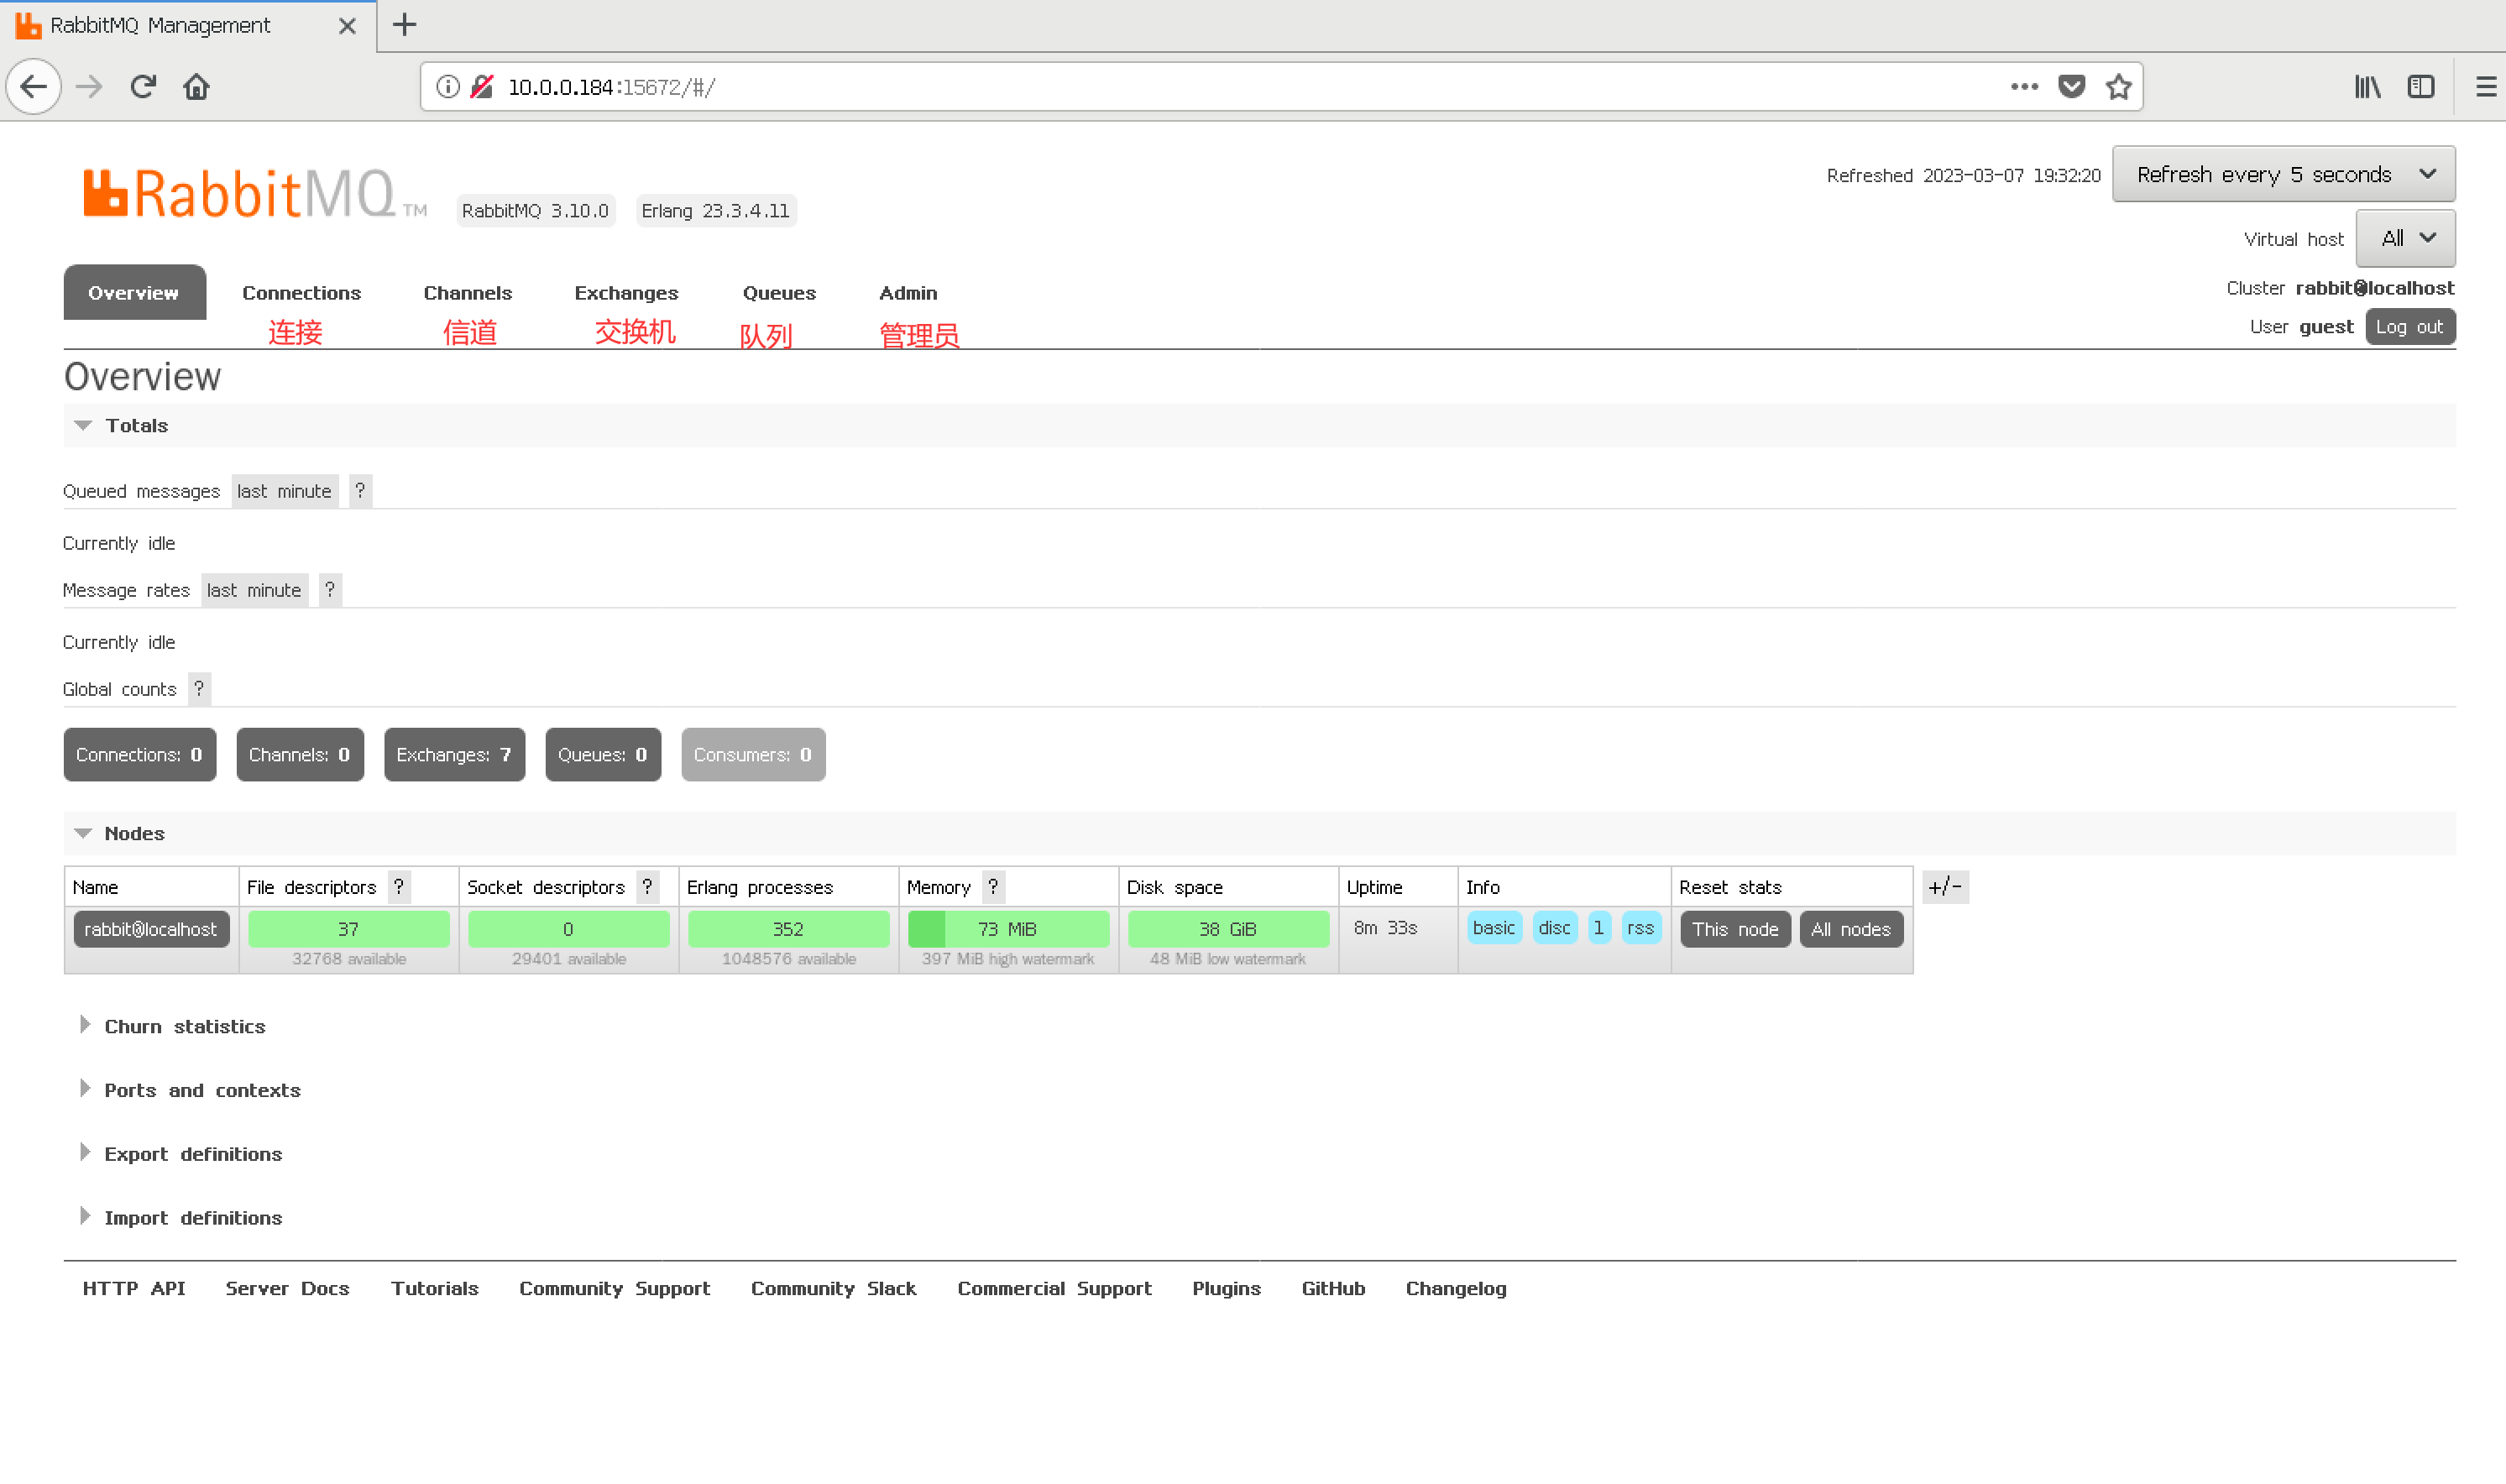Viewport: 2506px width, 1484px height.
Task: Open help for Memory column
Action: [993, 887]
